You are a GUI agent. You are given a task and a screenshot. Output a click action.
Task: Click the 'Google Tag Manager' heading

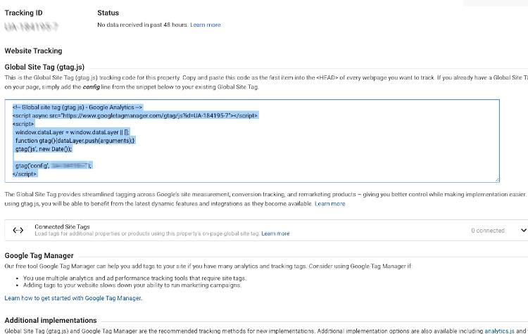[x=39, y=256]
